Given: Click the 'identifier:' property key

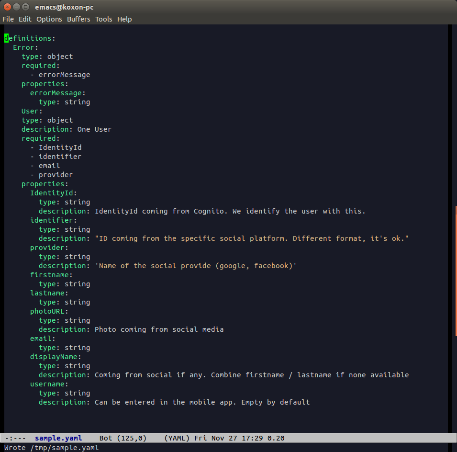Looking at the screenshot, I should coord(54,220).
